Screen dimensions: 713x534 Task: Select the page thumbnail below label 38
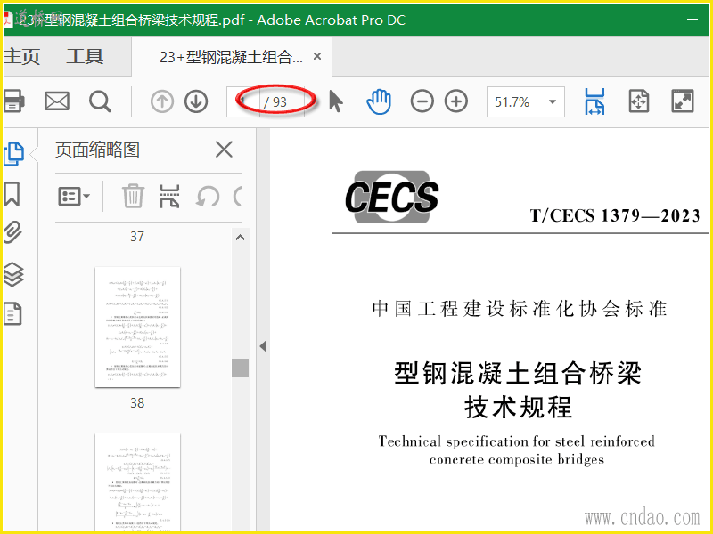pos(137,482)
